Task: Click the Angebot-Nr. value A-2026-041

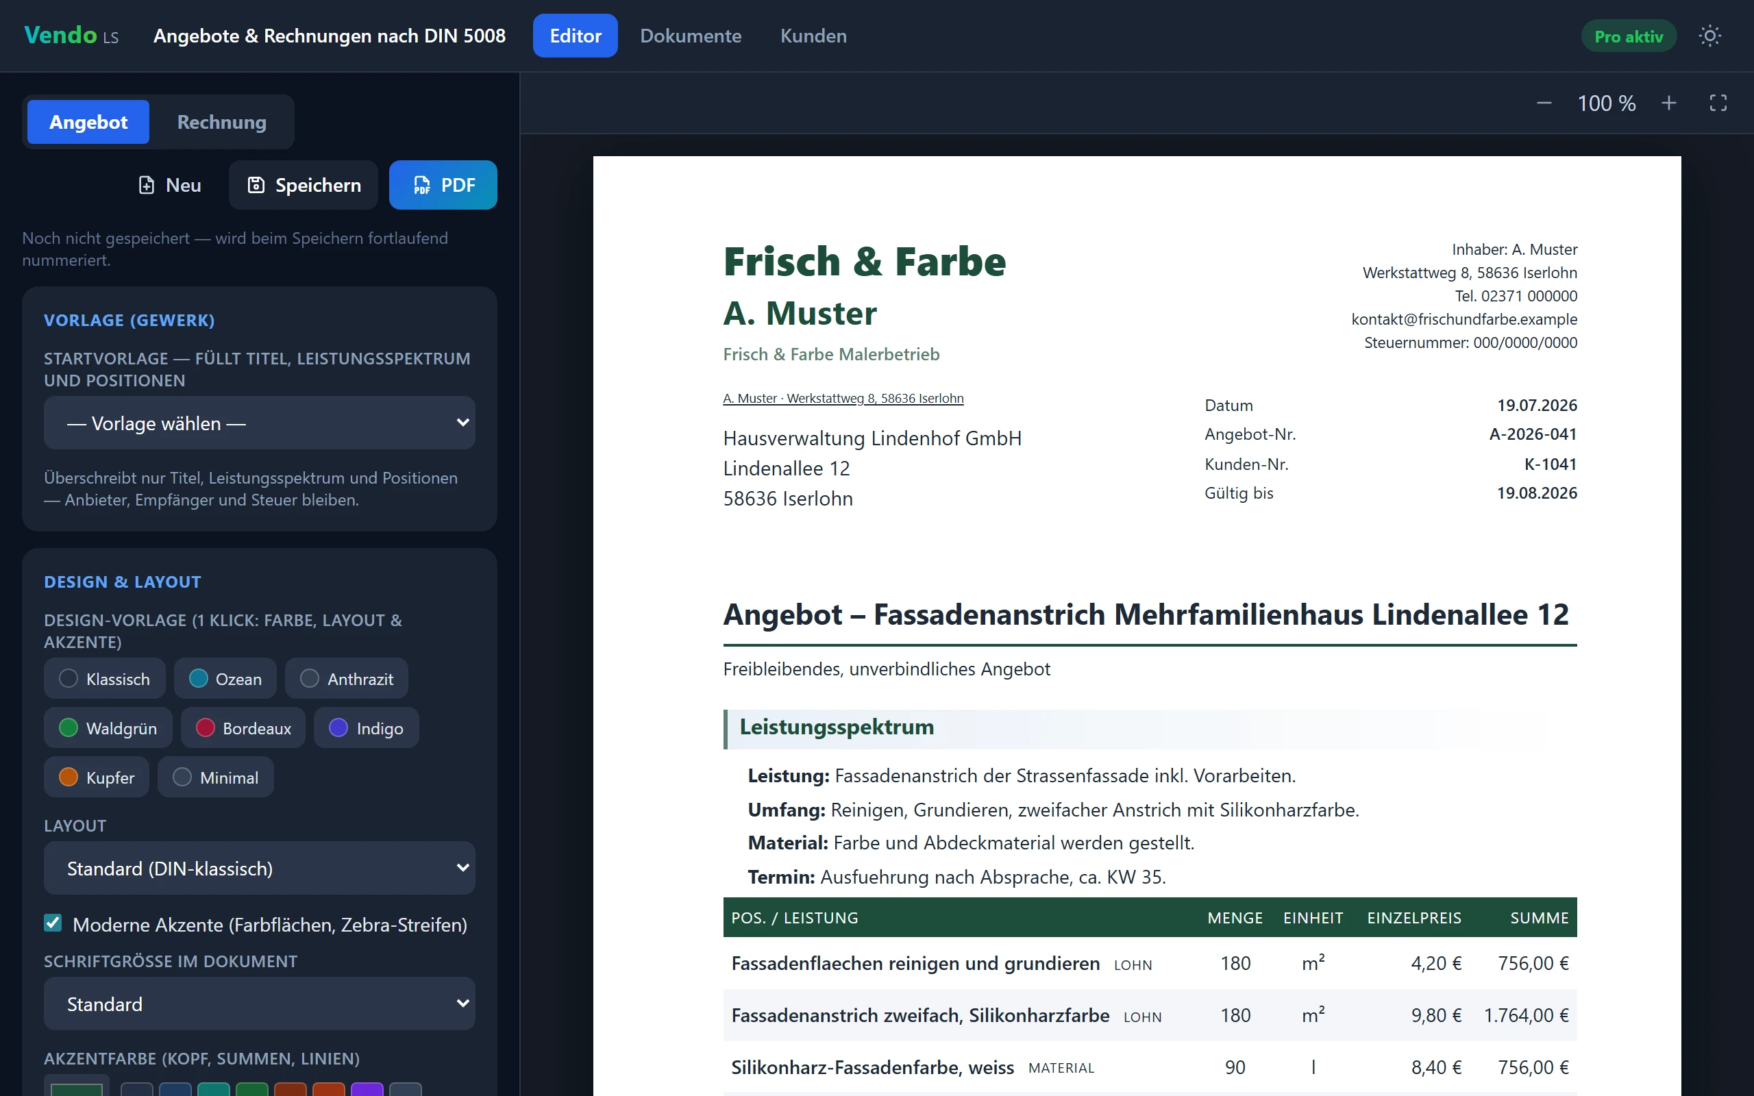Action: [x=1533, y=434]
